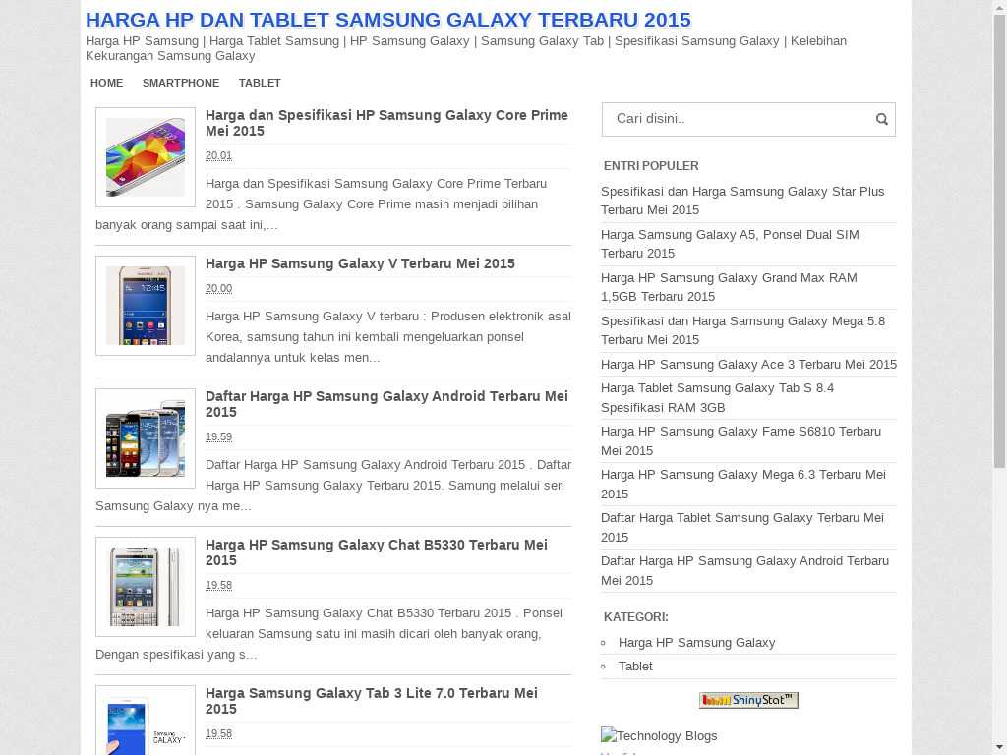Click the Galaxy V phone thumbnail
Image resolution: width=1007 pixels, height=755 pixels.
coord(146,306)
